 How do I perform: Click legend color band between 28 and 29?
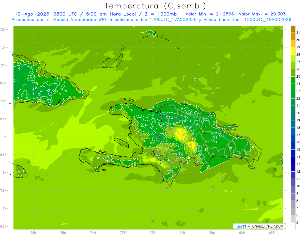pyautogui.click(x=293, y=51)
